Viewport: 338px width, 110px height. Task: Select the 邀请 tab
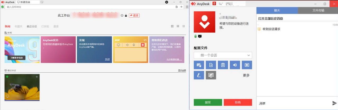click(x=56, y=26)
